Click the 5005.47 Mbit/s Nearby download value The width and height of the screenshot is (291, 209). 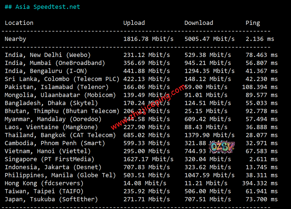pyautogui.click(x=209, y=39)
